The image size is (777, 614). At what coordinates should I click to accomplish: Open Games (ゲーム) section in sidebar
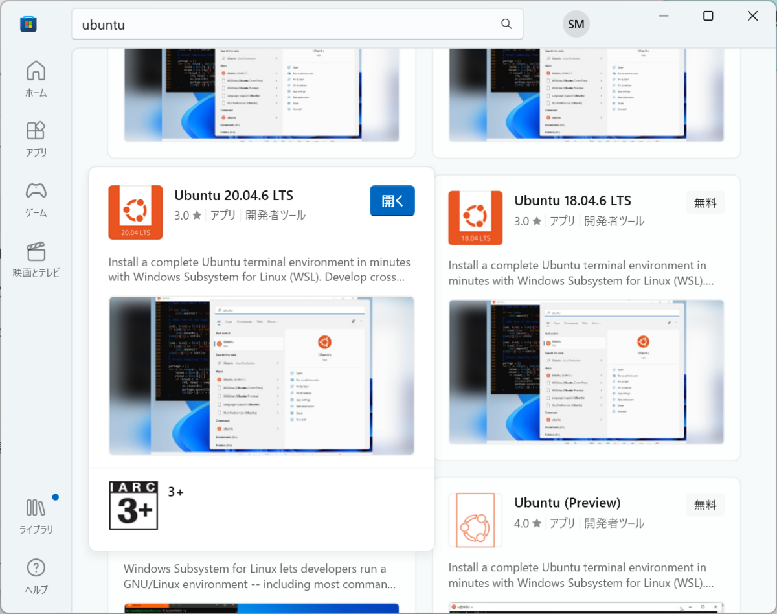click(36, 199)
